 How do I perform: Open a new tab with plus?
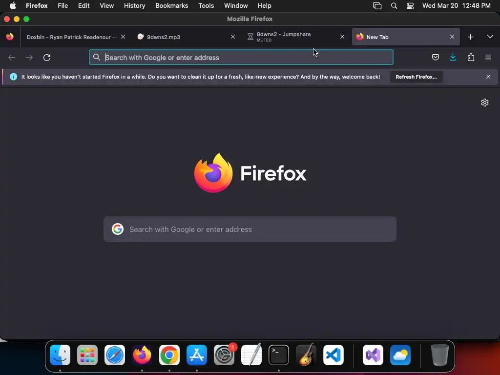pos(470,37)
